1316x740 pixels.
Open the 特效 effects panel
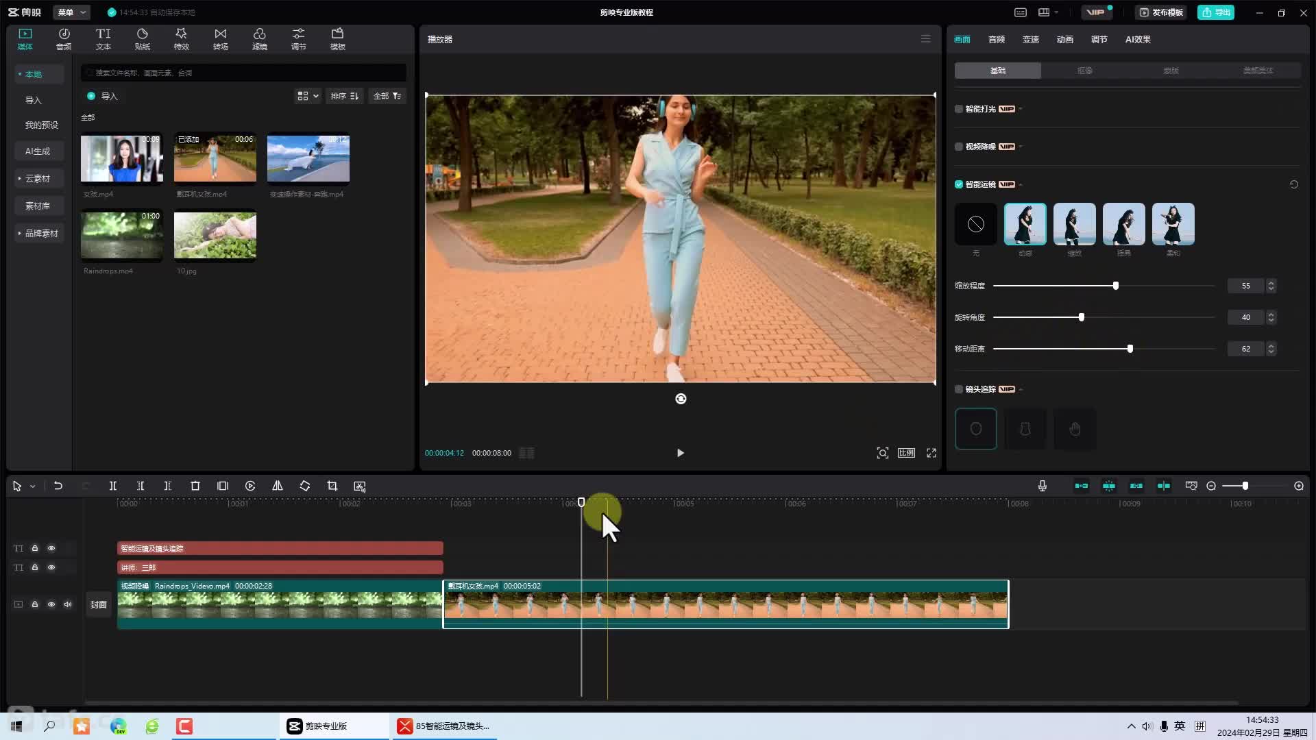[x=181, y=39]
